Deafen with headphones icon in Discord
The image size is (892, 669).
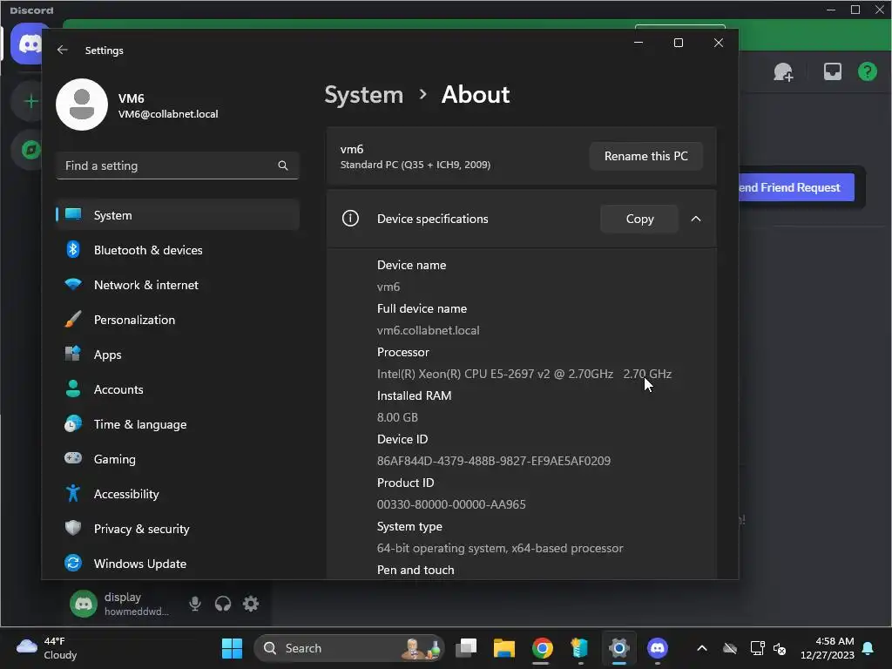(223, 604)
